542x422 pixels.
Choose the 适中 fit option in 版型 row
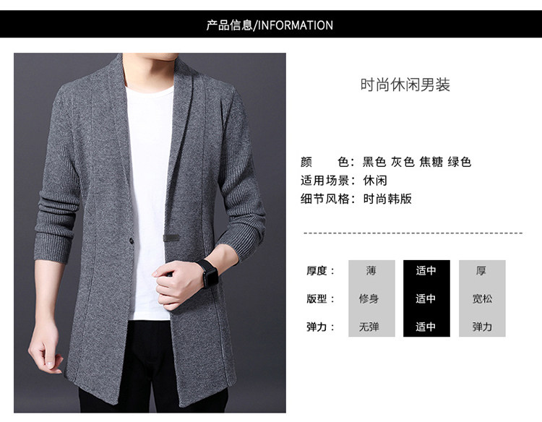(426, 298)
